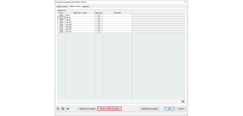Viewport: 243px width, 116px height.
Task: Select the Zatěžovací stavy tab
Action: click(75, 6)
